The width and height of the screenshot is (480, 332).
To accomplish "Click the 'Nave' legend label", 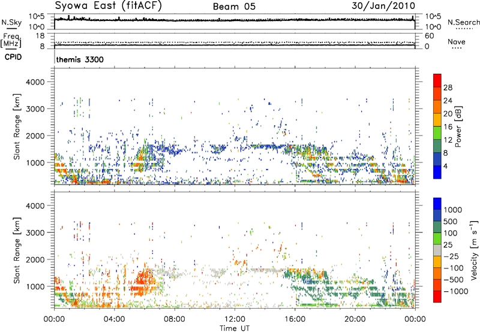I will 457,41.
